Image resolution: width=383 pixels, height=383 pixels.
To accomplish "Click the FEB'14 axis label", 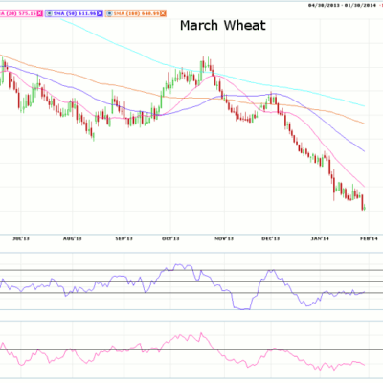I will pyautogui.click(x=370, y=238).
